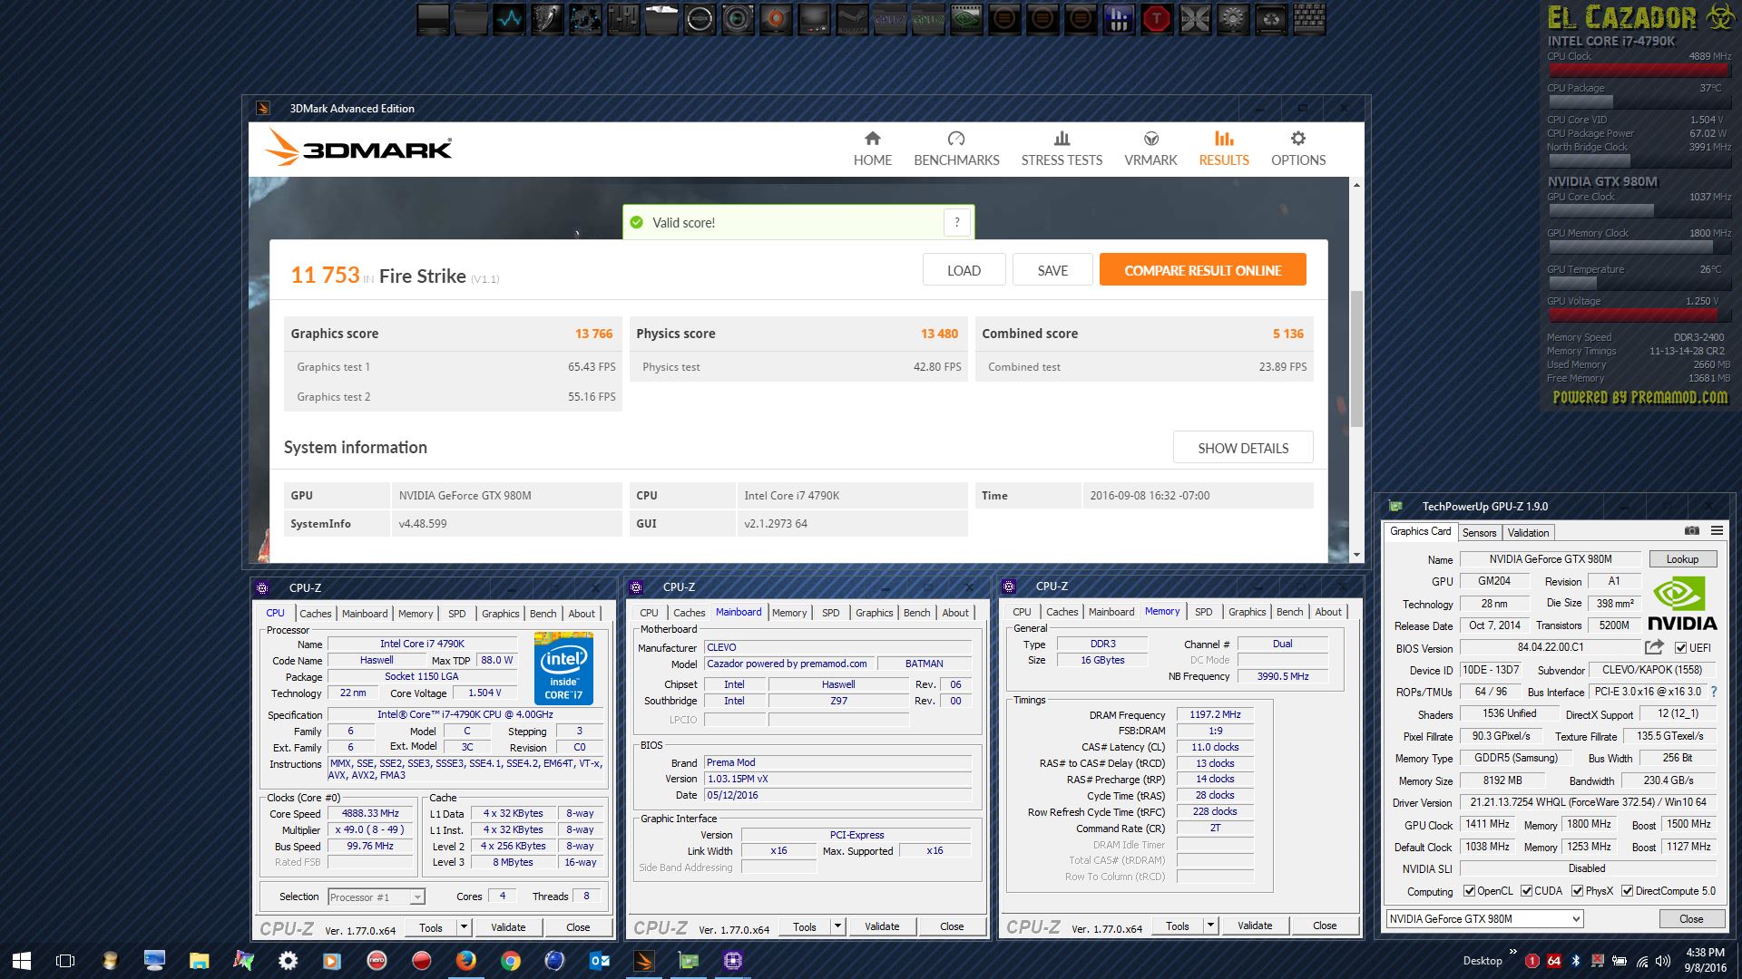Click the Lookup button in GPU-Z
Viewport: 1742px width, 979px height.
1682,559
